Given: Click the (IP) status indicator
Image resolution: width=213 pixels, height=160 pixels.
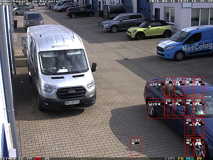Looking at the screenshot, I should [170, 158].
